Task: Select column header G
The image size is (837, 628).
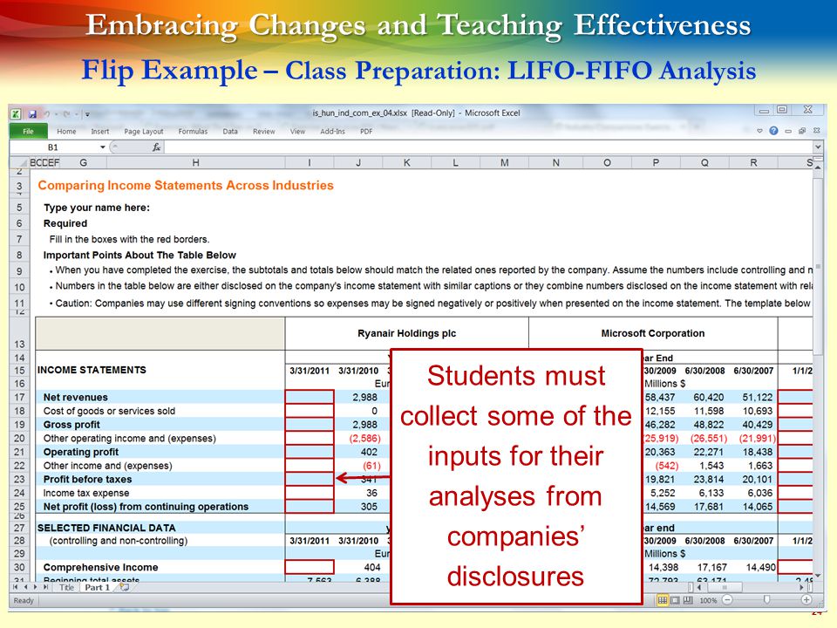Action: [x=83, y=163]
